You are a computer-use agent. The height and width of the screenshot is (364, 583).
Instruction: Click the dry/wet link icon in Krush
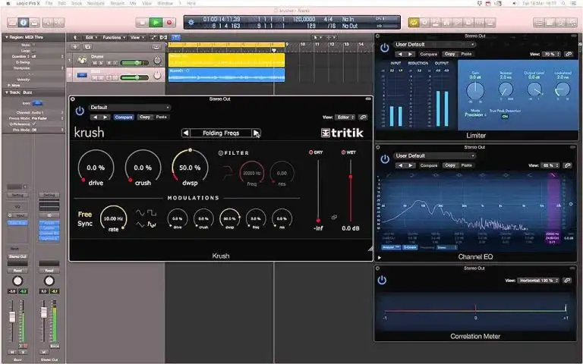click(x=334, y=218)
